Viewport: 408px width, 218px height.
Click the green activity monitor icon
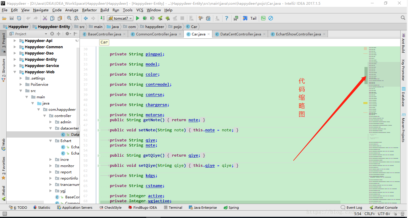tap(263, 18)
